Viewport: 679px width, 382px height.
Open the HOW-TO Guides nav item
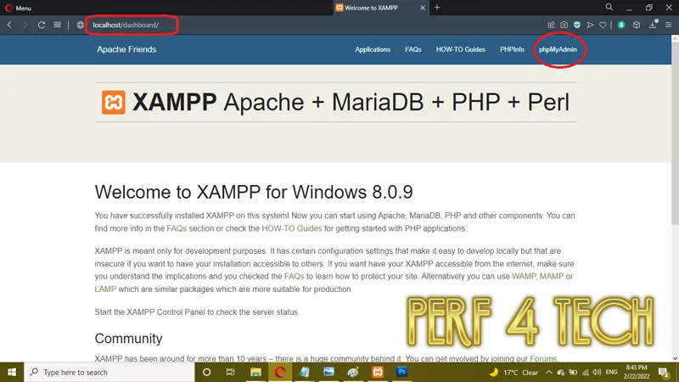(460, 49)
